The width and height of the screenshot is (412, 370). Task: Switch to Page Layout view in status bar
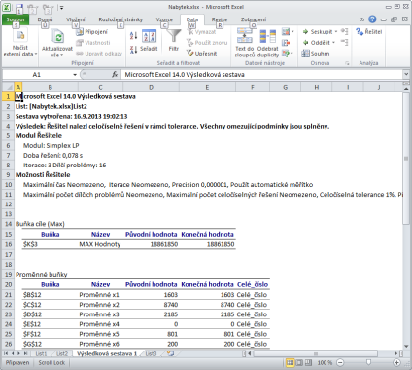tap(299, 362)
